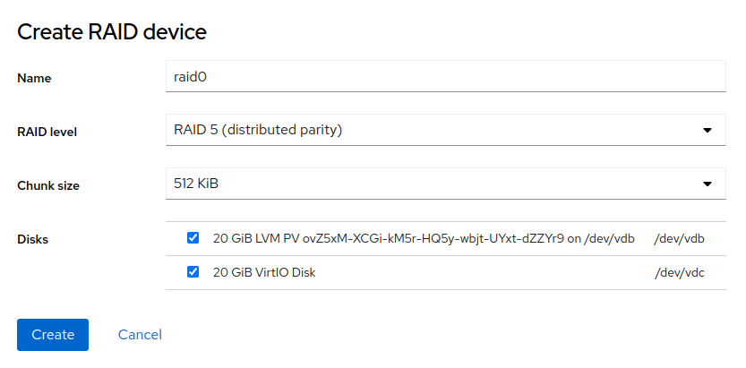The image size is (746, 368).
Task: Click the 'Name' field label
Action: 35,78
